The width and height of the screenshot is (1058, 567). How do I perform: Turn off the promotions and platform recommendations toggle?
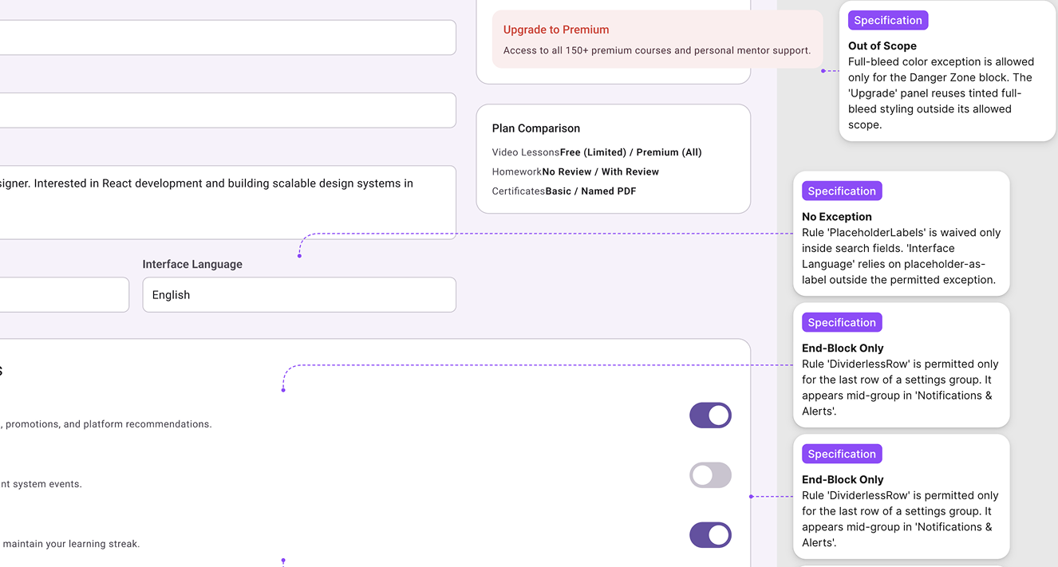(x=710, y=415)
